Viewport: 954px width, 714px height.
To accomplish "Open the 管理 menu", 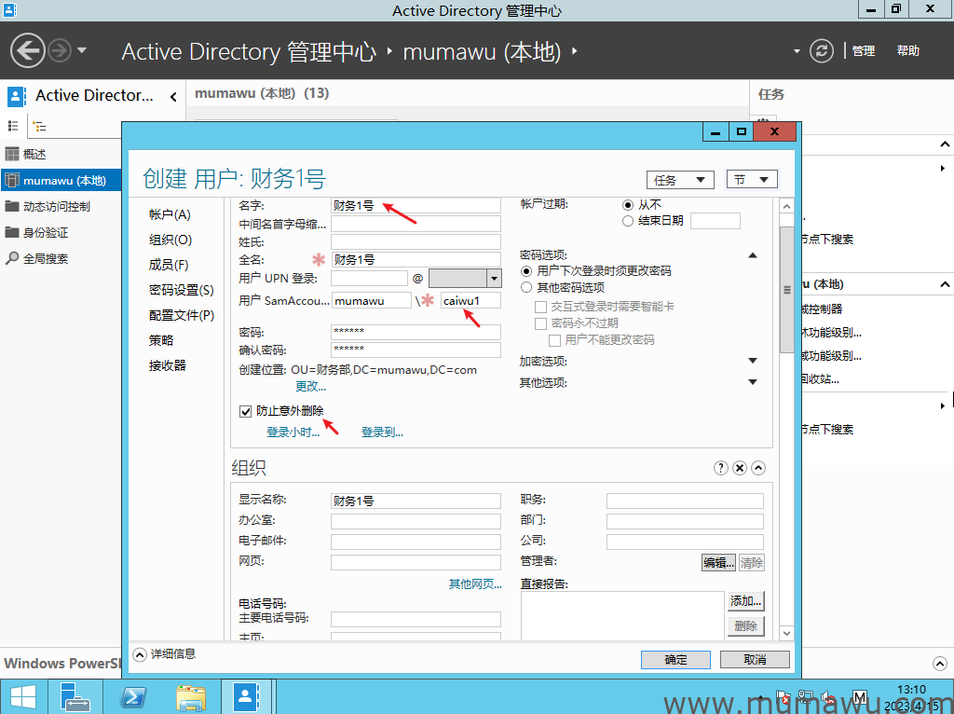I will (864, 51).
